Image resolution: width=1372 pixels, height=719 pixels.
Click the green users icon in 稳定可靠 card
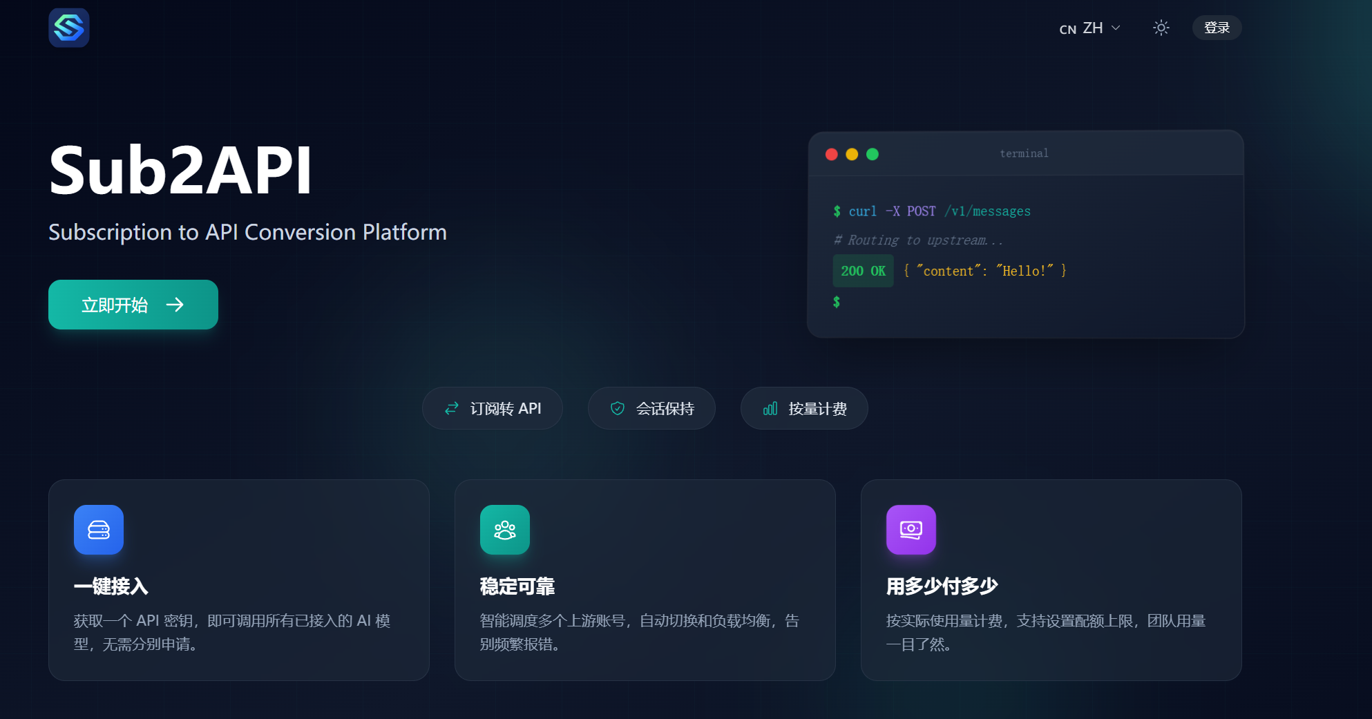coord(505,530)
